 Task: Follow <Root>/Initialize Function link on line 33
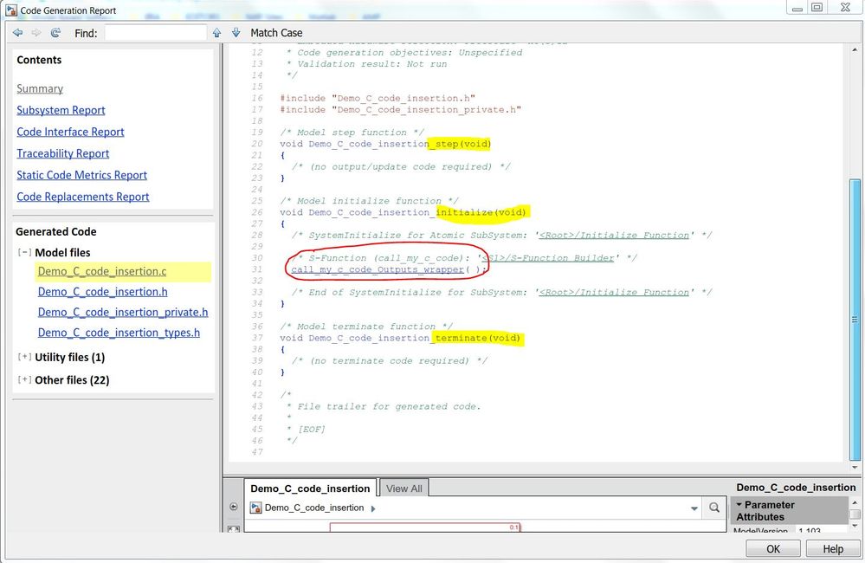click(x=614, y=292)
